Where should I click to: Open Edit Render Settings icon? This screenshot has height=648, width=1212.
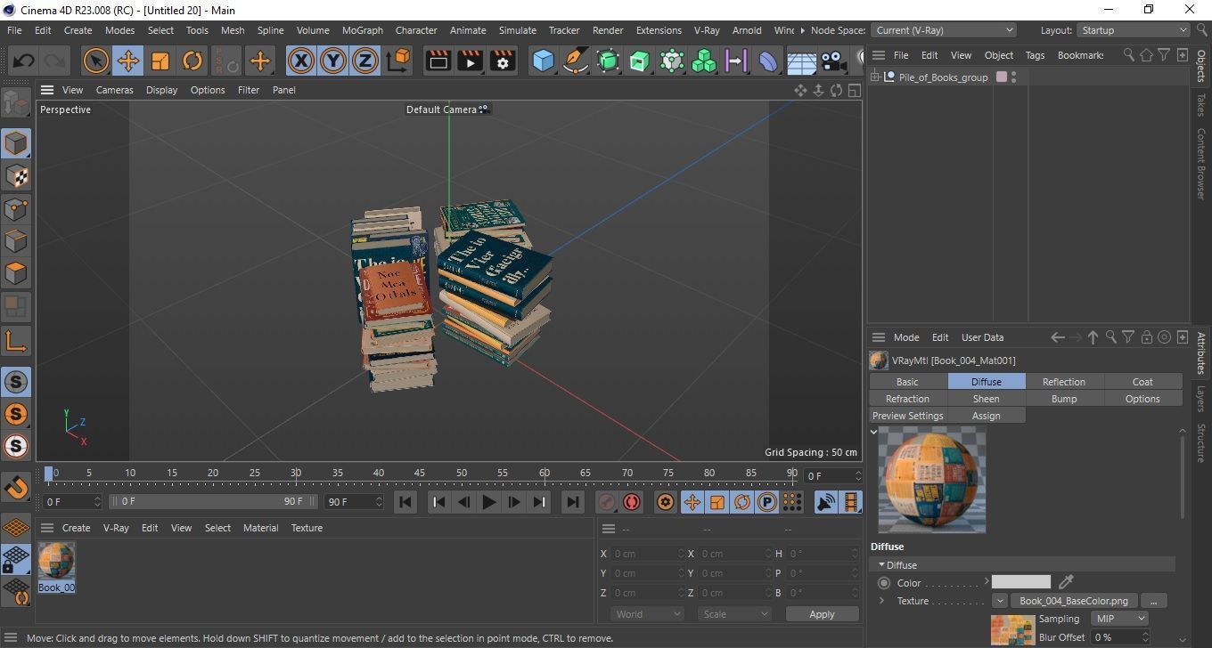[504, 61]
